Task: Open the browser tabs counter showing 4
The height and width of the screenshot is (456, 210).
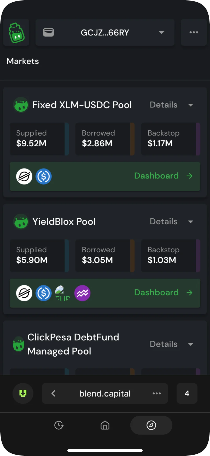Action: [x=187, y=393]
